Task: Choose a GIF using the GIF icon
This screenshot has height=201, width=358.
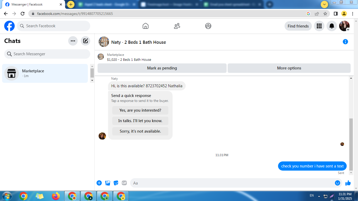Action: (x=124, y=183)
